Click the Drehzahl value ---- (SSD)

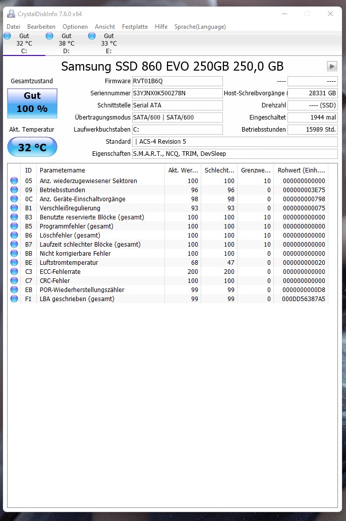[x=312, y=105]
